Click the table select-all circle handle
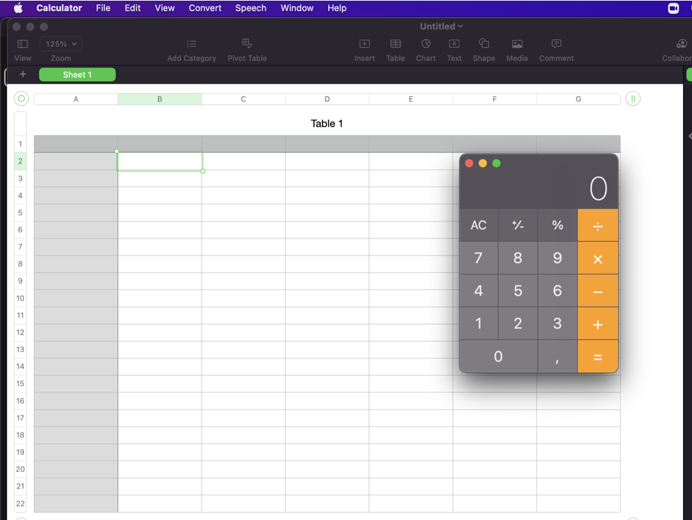Viewport: 692px width, 520px height. tap(21, 99)
